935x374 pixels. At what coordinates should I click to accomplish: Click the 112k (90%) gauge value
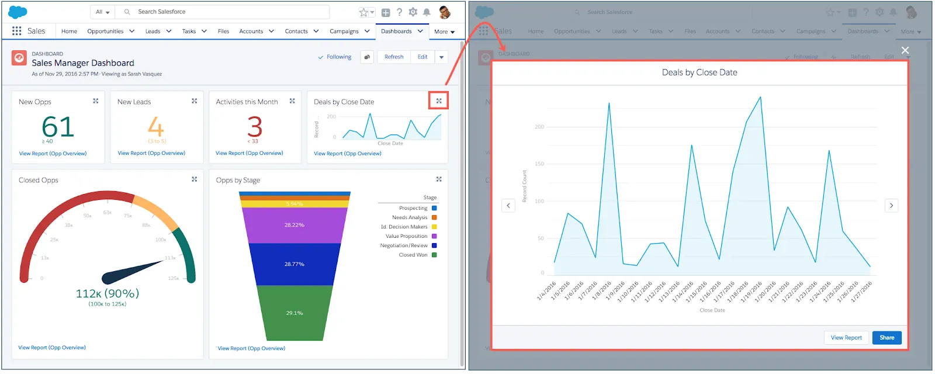(108, 293)
